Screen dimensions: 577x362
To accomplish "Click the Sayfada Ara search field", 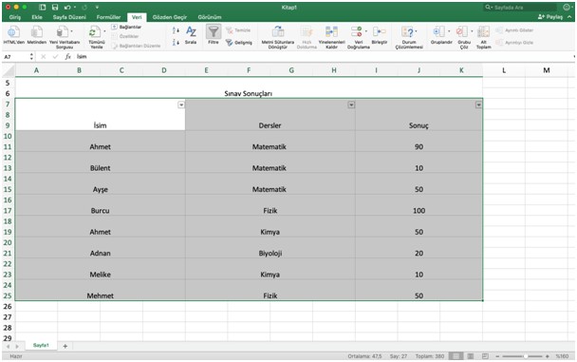I will [520, 7].
